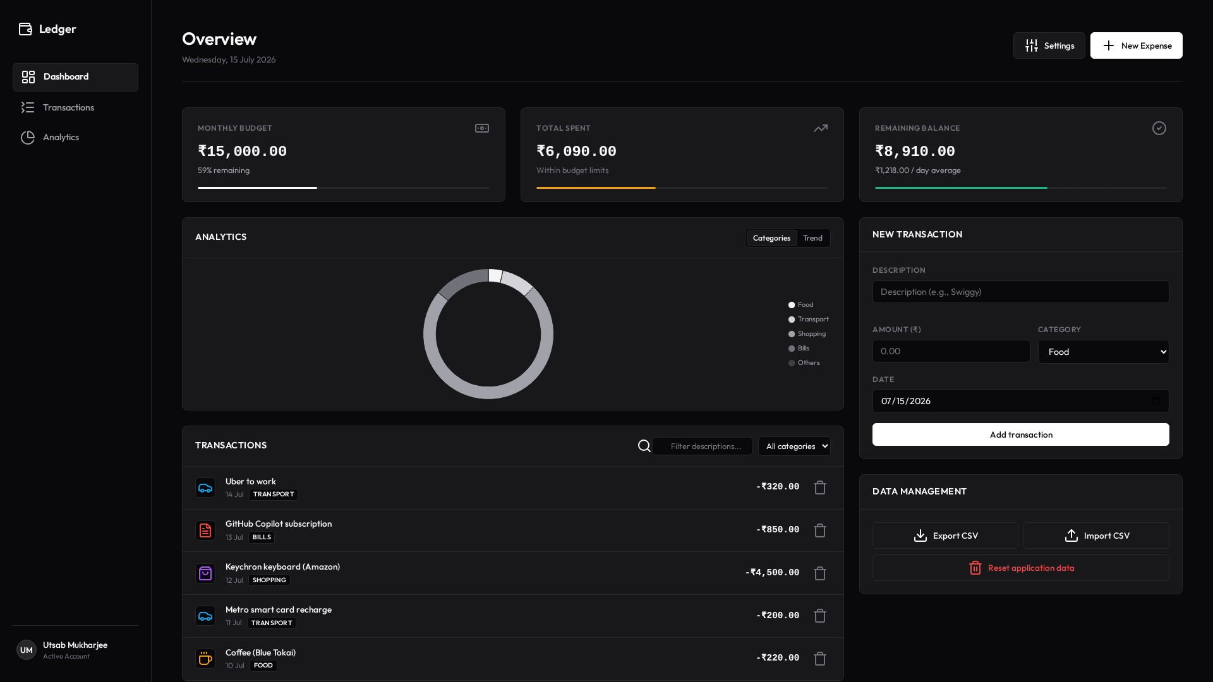Click the red trash icon for reset data
The height and width of the screenshot is (682, 1213).
coord(975,568)
